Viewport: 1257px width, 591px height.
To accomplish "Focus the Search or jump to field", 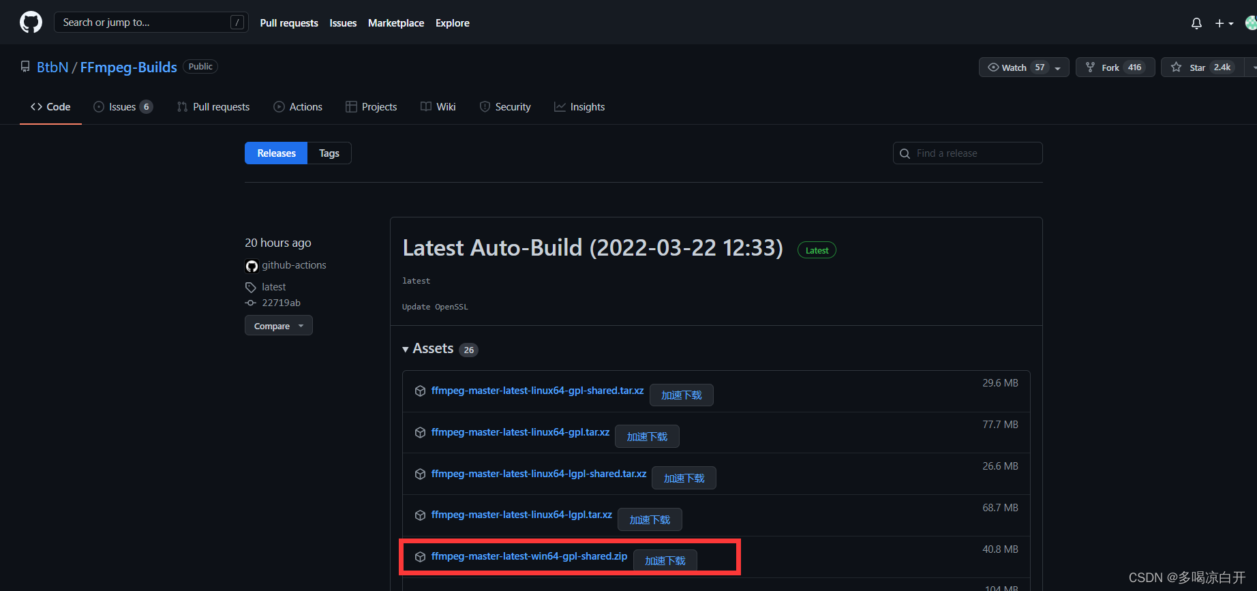I will [x=151, y=22].
